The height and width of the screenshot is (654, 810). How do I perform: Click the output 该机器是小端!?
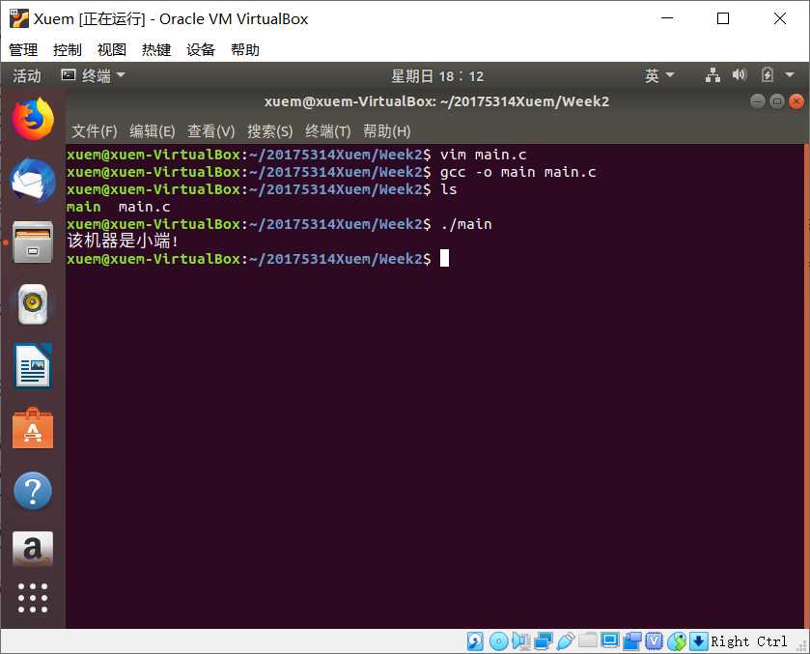click(123, 241)
